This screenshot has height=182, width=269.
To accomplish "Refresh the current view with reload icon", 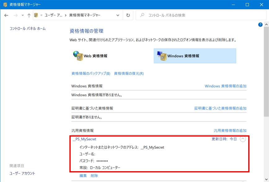I will tap(128, 15).
